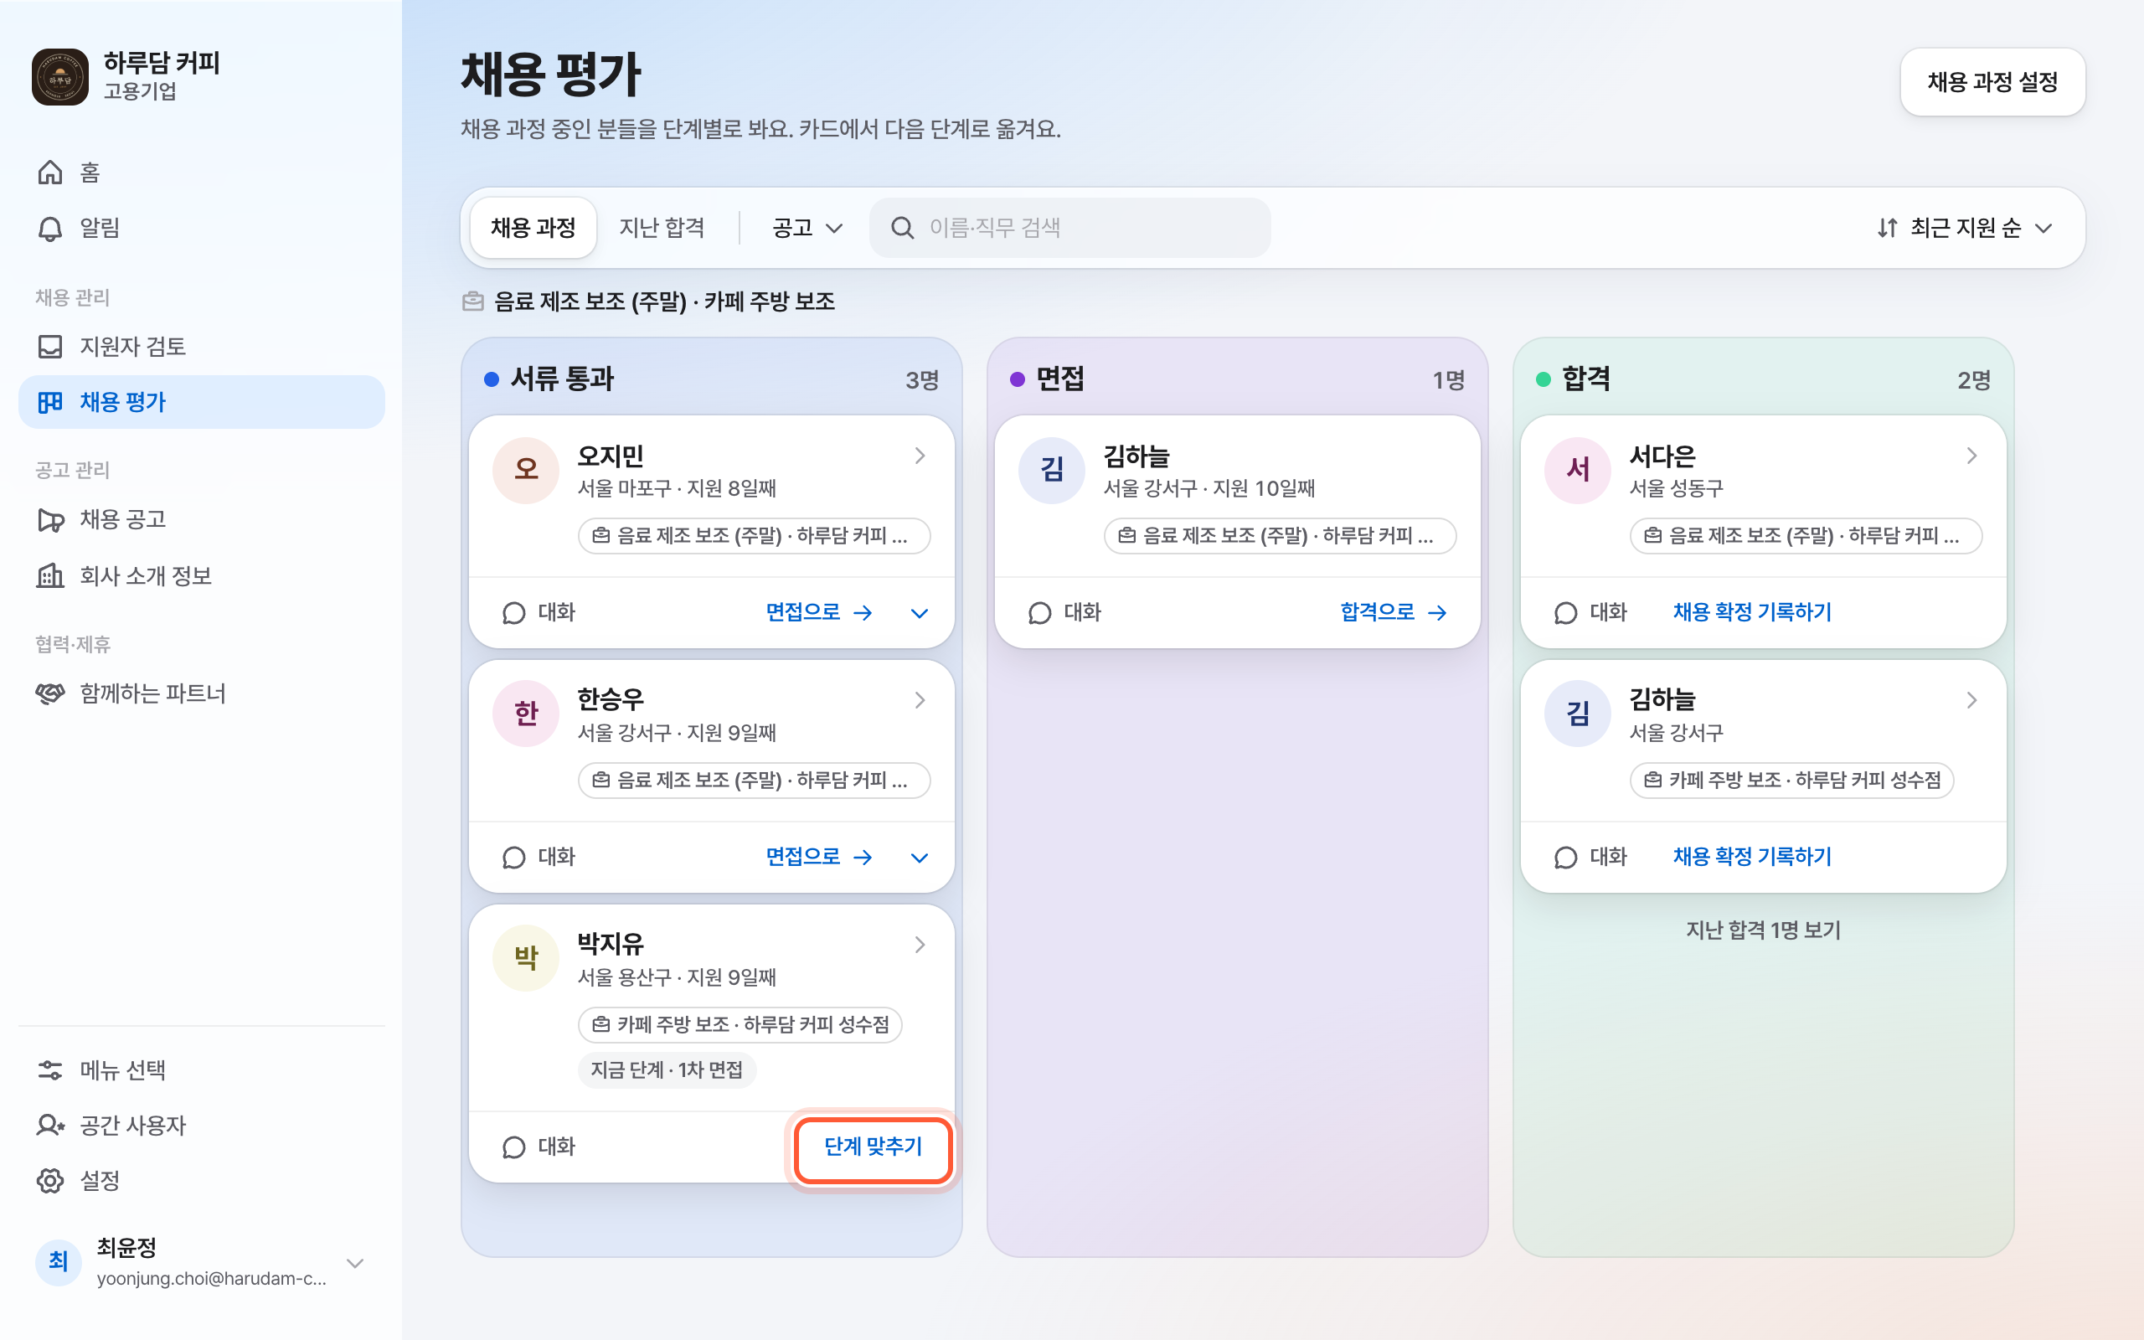Viewport: 2144px width, 1340px height.
Task: Click the 하루담 커피 company logo
Action: [x=59, y=77]
